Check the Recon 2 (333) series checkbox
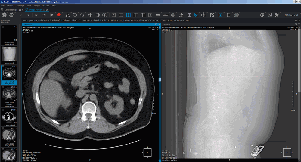Viewport: 301px width, 162px height. [x=3, y=87]
